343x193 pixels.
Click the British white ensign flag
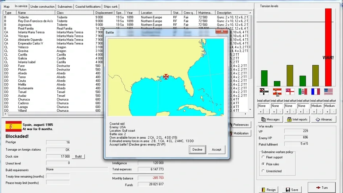pyautogui.click(x=290, y=92)
